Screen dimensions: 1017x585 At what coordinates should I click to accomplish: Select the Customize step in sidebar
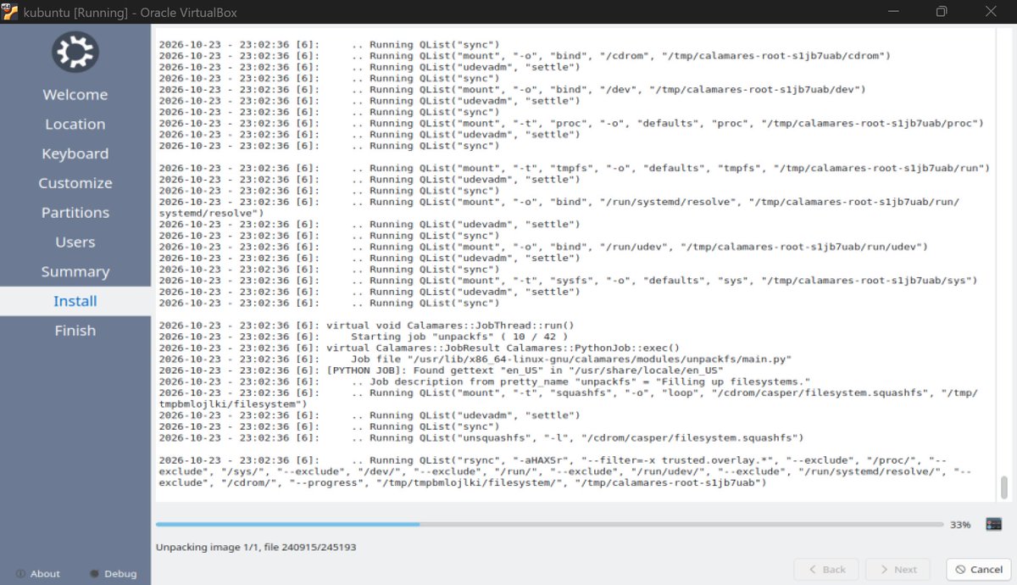(75, 183)
